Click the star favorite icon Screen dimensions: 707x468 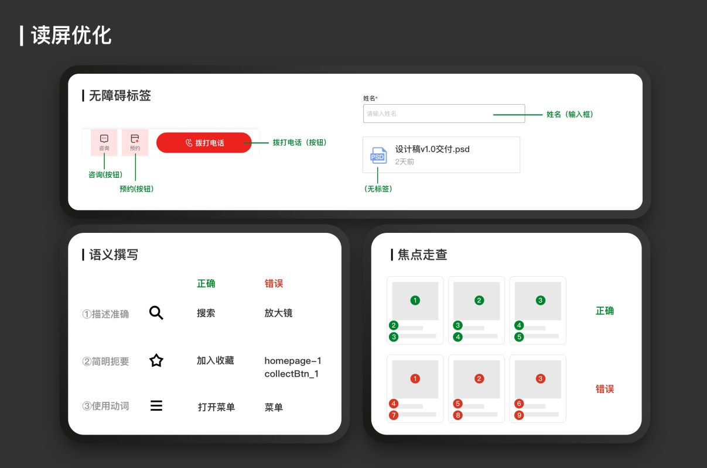(156, 360)
